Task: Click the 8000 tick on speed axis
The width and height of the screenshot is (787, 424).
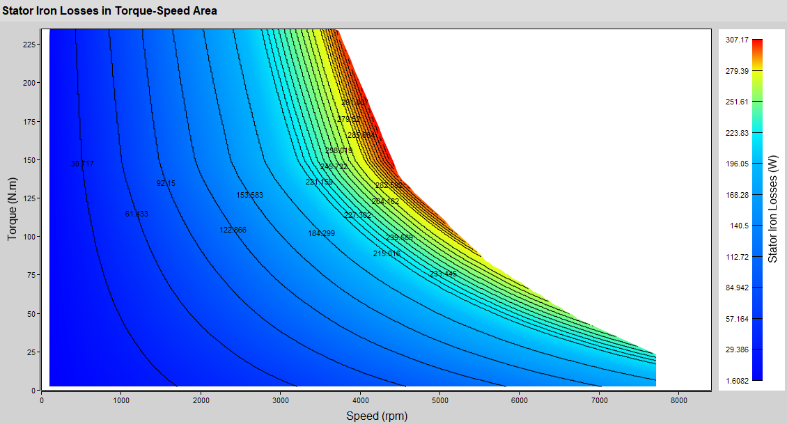Action: (x=678, y=400)
